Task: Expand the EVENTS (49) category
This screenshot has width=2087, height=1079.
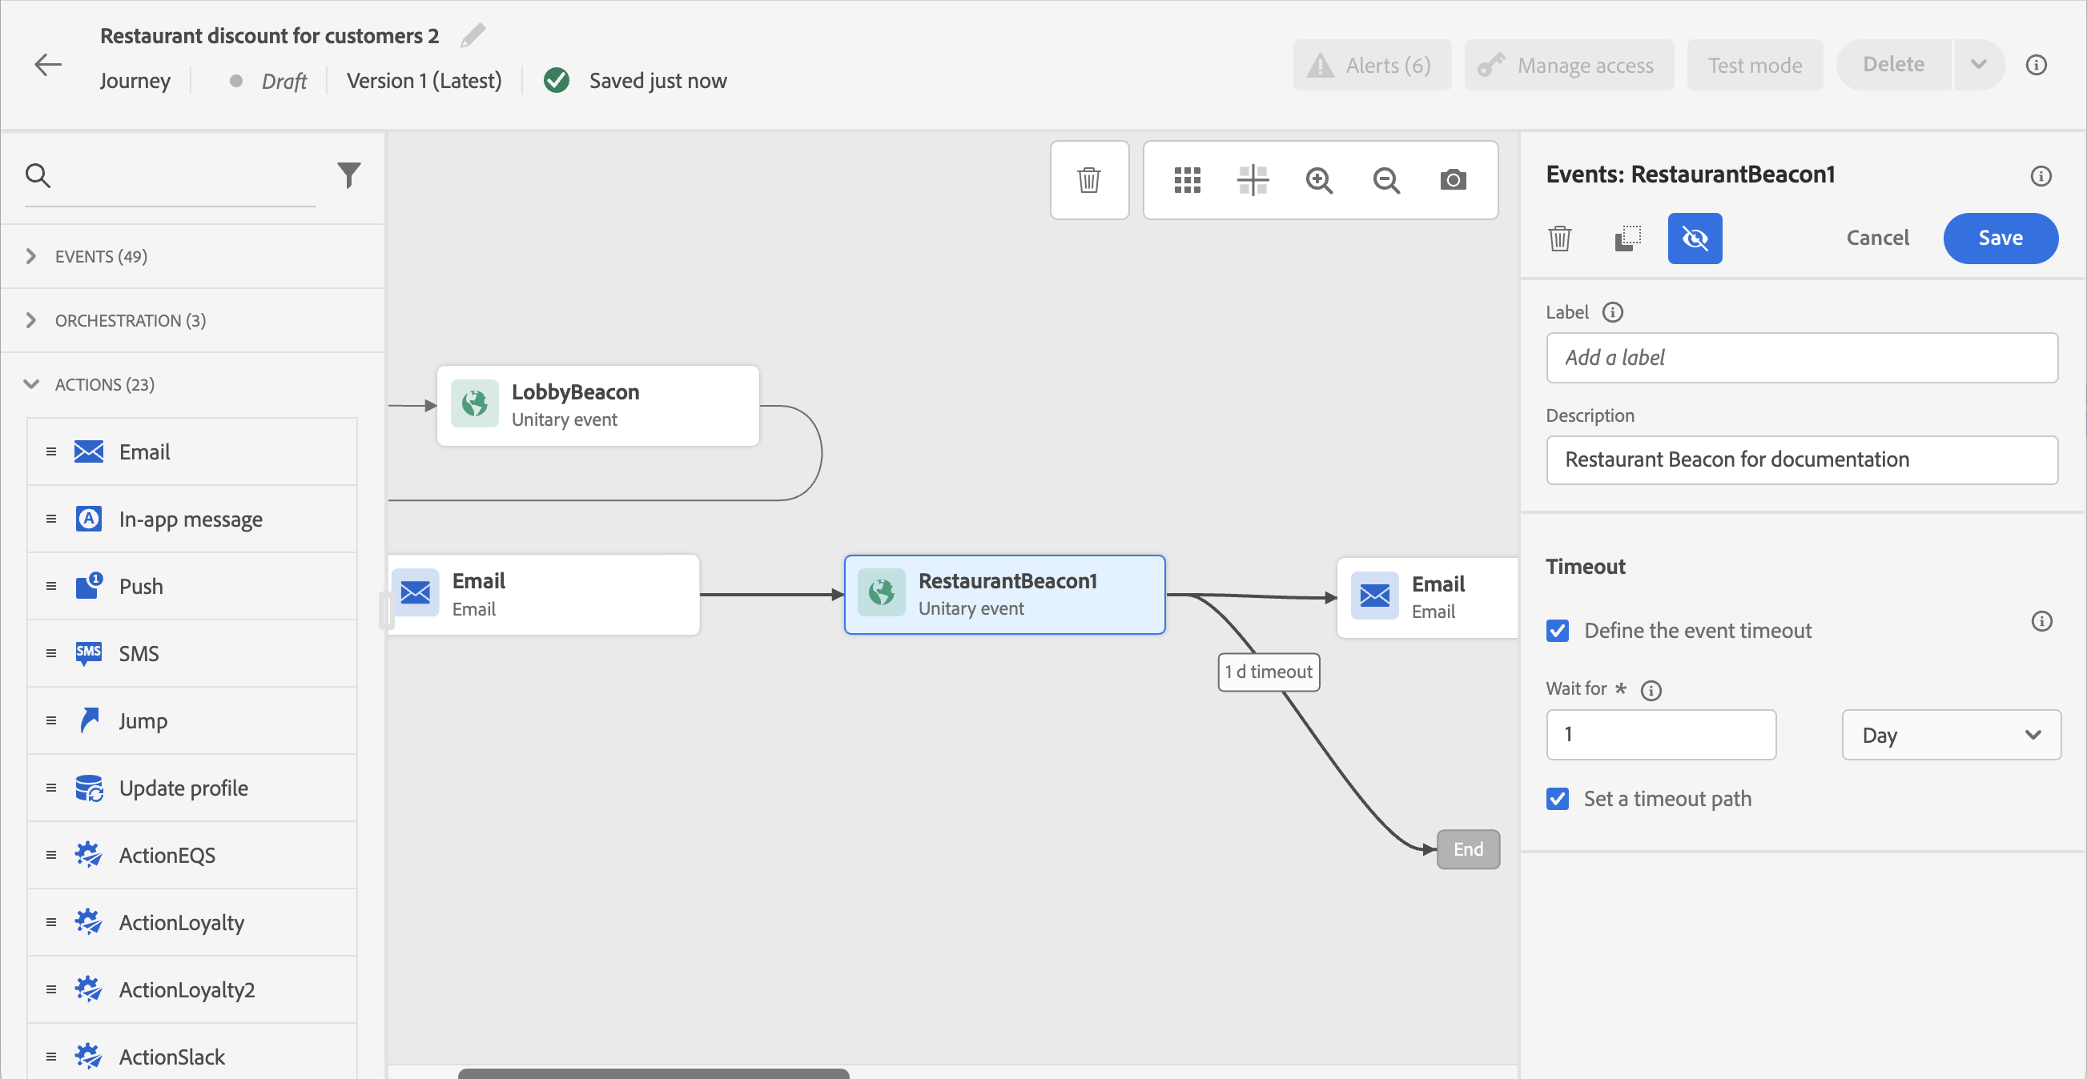Action: tap(100, 257)
